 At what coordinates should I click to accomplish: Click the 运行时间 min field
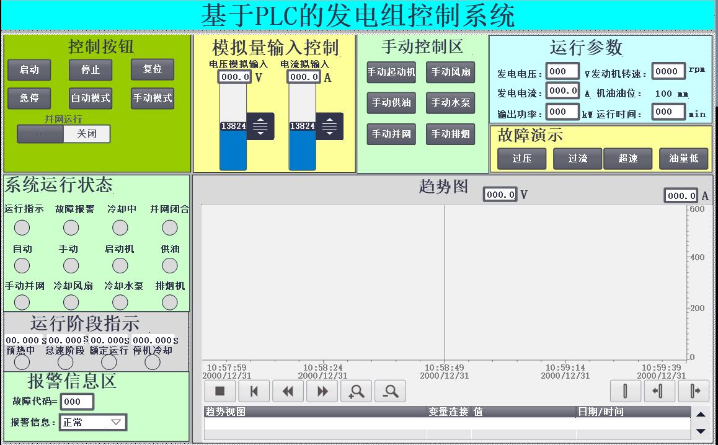point(668,112)
